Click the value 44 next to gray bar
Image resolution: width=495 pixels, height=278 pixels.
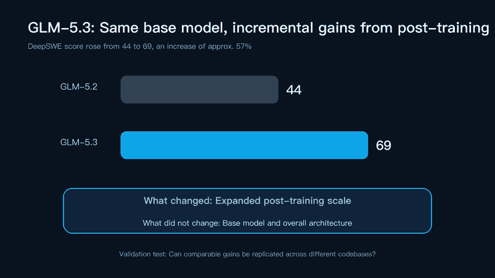294,90
